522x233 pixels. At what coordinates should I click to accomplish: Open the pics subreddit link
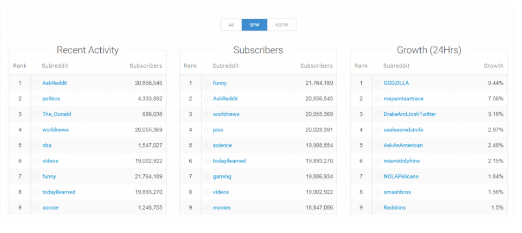pyautogui.click(x=218, y=130)
